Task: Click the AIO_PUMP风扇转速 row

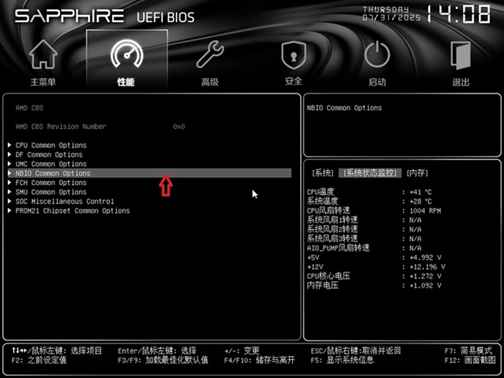Action: tap(364, 248)
